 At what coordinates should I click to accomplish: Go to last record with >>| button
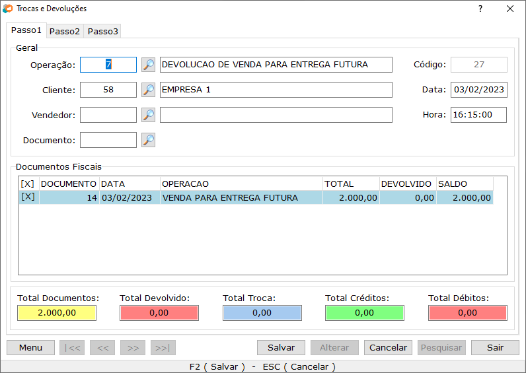[x=163, y=347]
